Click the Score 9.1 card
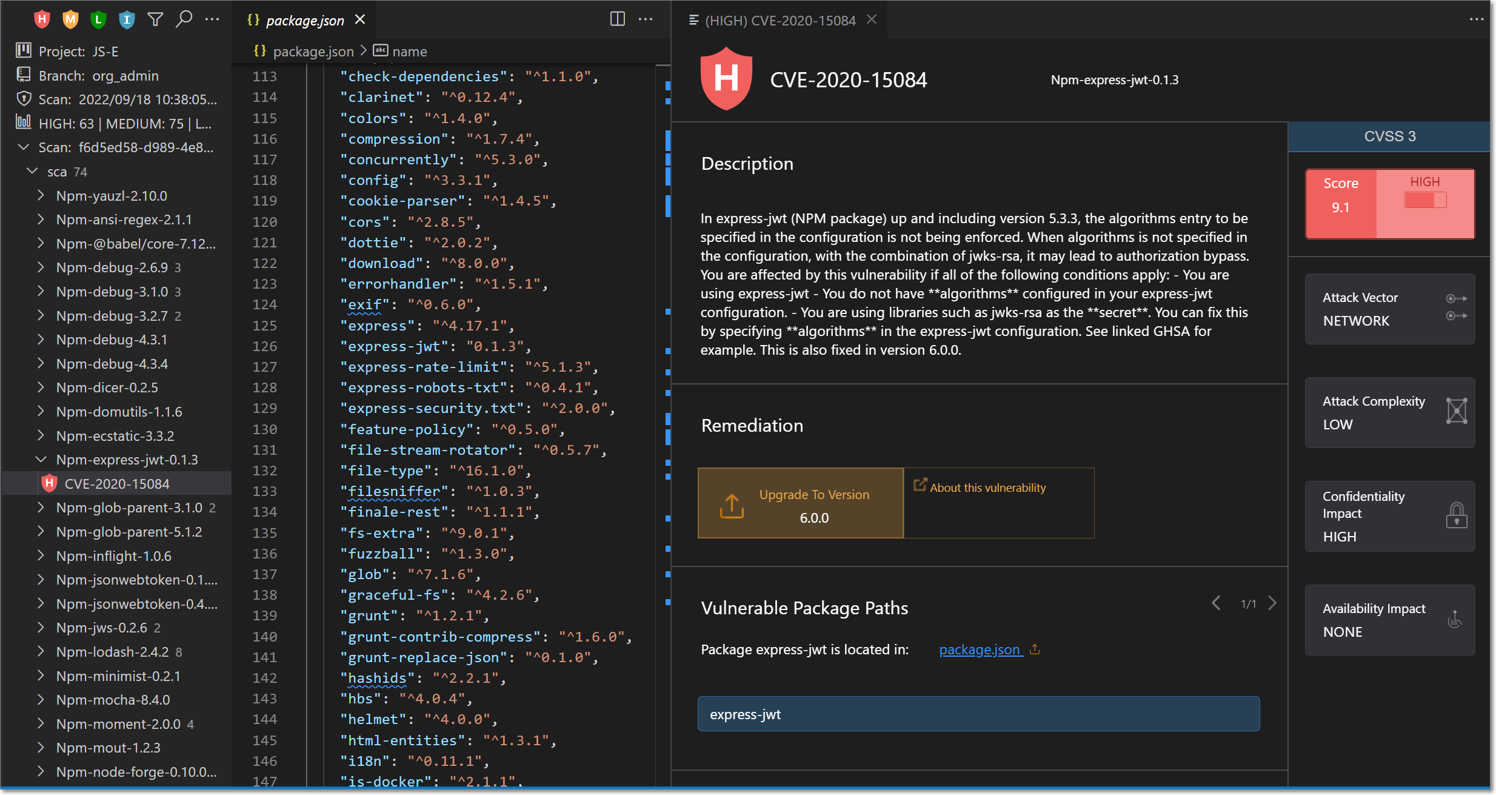Viewport: 1496px width, 795px height. pyautogui.click(x=1341, y=204)
